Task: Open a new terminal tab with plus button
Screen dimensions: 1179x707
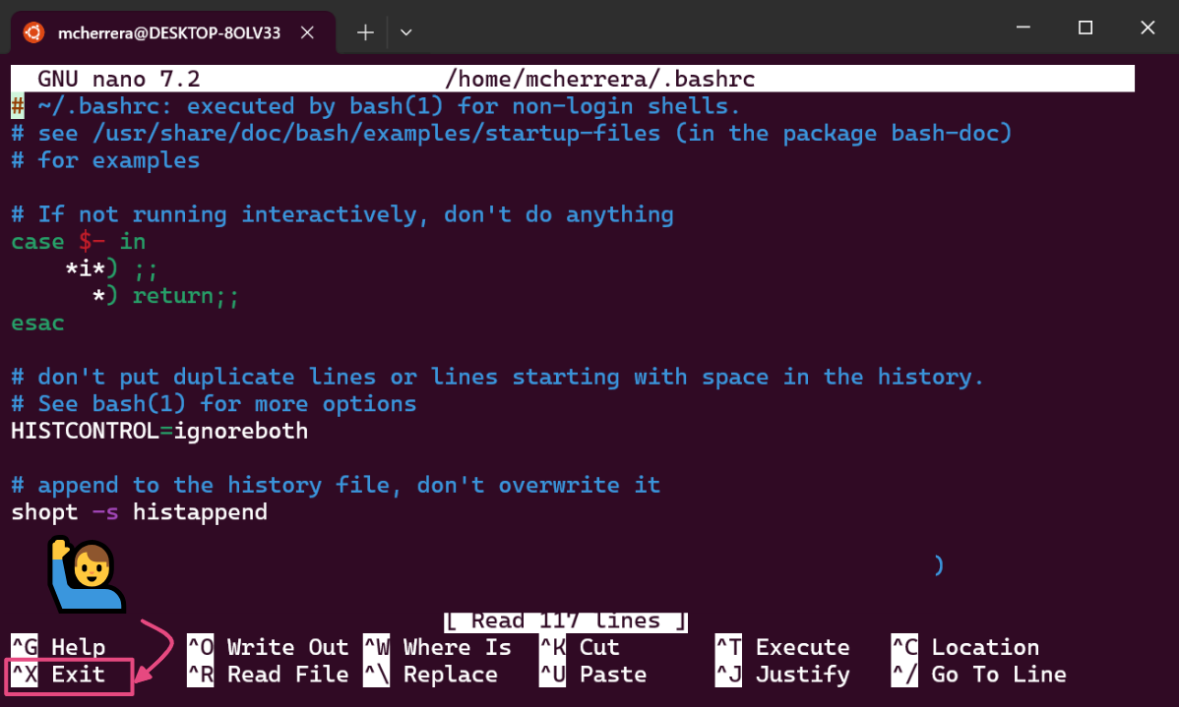Action: pos(365,32)
